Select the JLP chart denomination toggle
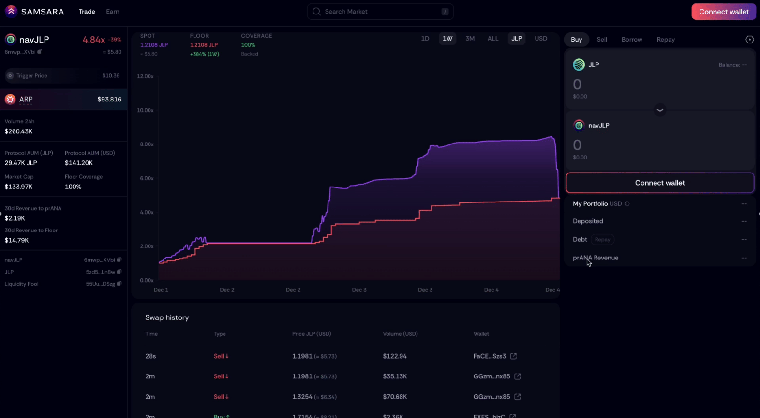760x418 pixels. click(517, 39)
